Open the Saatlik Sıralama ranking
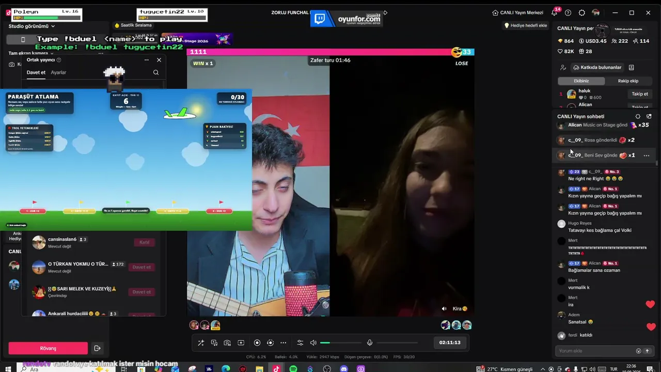 pyautogui.click(x=133, y=25)
